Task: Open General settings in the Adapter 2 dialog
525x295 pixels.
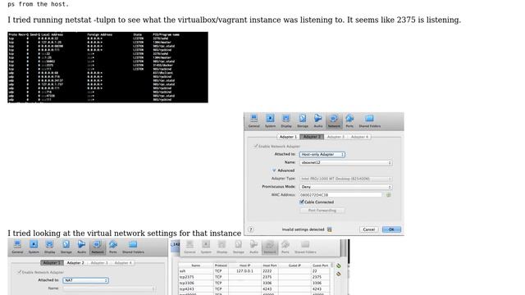Action: (253, 120)
